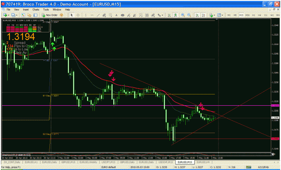The height and width of the screenshot is (170, 281).
Task: Select the Ellipse drawing tool
Action: coord(123,15)
